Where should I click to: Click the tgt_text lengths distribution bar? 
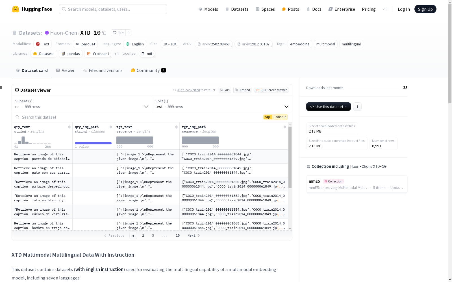(135, 140)
